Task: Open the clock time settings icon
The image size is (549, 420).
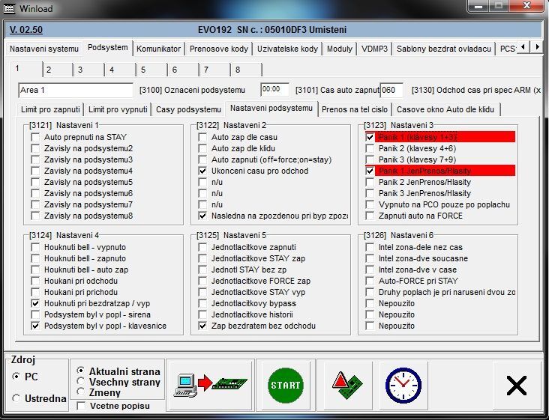Action: point(402,385)
